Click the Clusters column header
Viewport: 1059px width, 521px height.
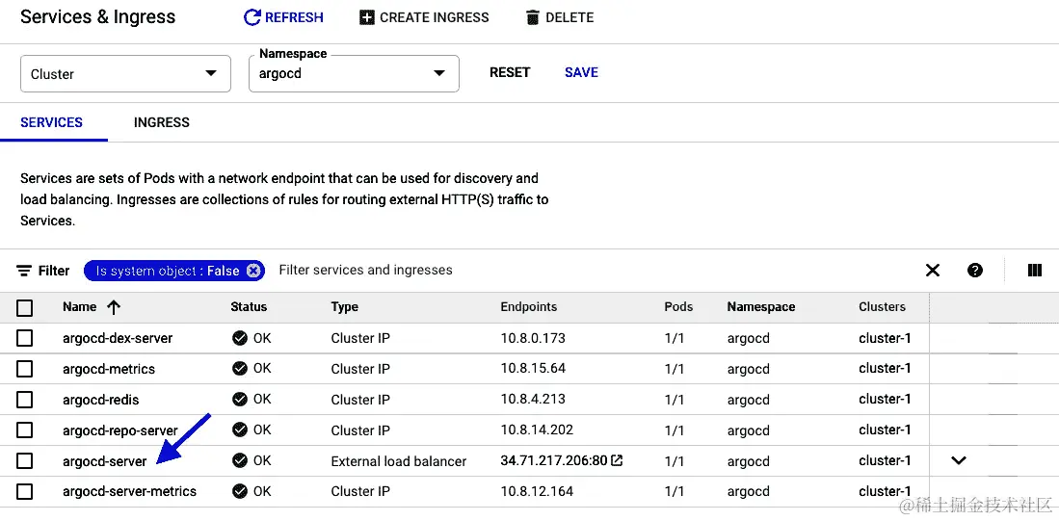[x=882, y=307]
